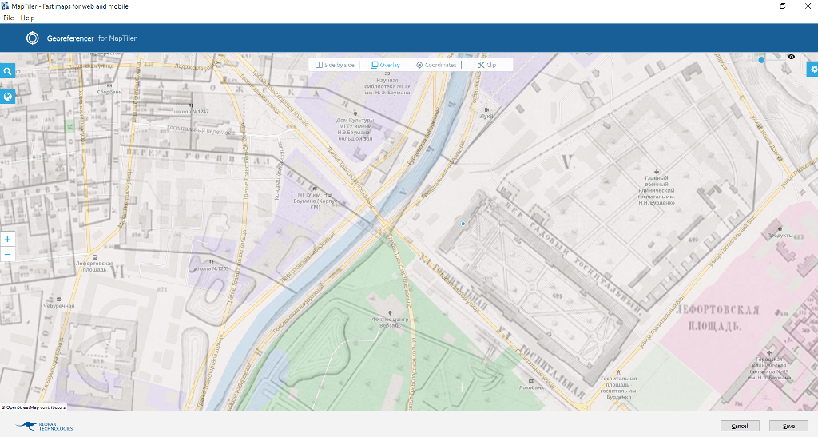This screenshot has height=437, width=818.
Task: Click the 'Дом Культуры МГТУ' map label
Action: pyautogui.click(x=355, y=129)
